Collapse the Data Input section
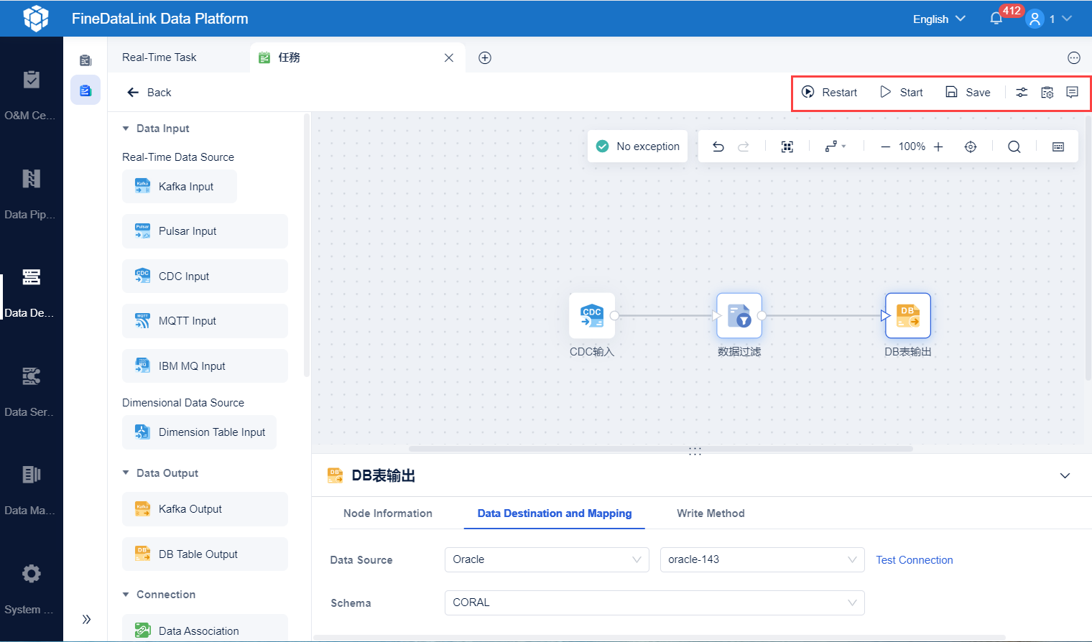Viewport: 1092px width, 642px height. tap(126, 129)
